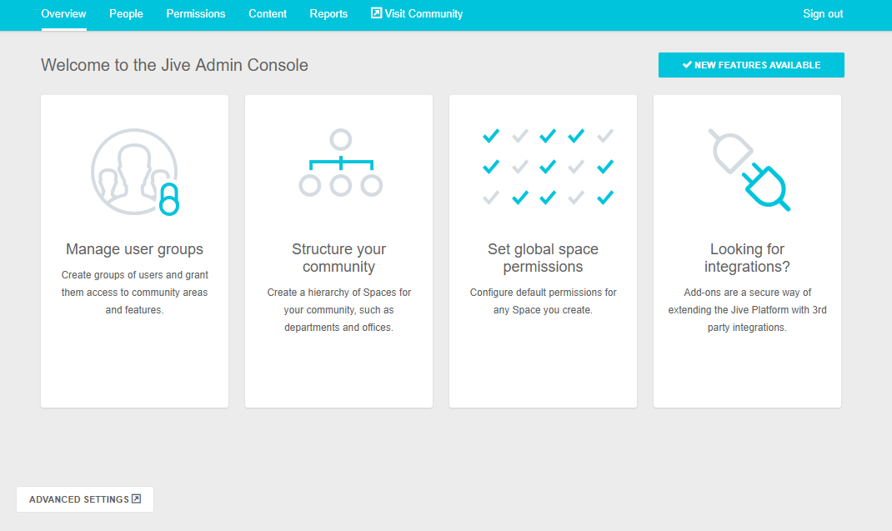Image resolution: width=892 pixels, height=531 pixels.
Task: Click the 'Configure default permissions' description
Action: click(x=543, y=301)
